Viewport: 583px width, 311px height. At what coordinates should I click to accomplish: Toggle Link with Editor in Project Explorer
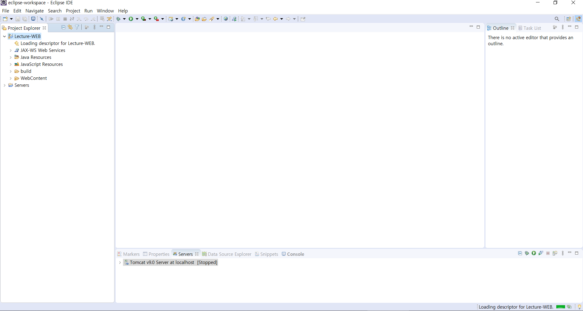pos(70,27)
